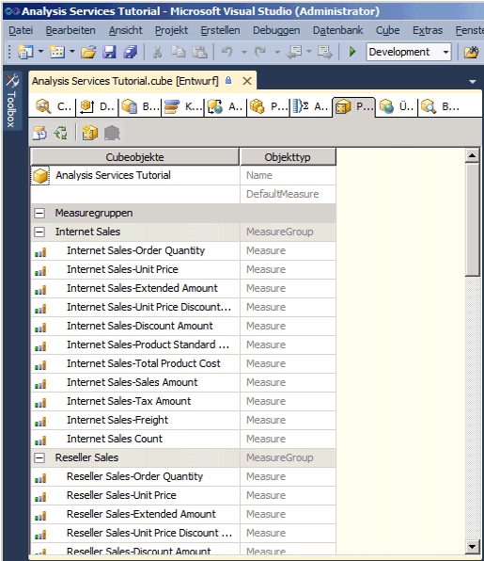
Task: Collapse the Internet Sales measure group
Action: coord(39,232)
